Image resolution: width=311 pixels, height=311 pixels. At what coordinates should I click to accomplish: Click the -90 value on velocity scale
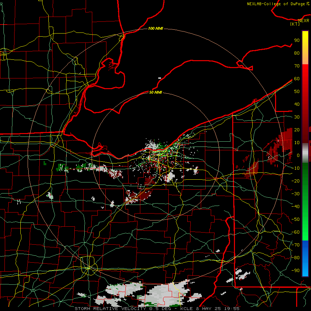[295, 271]
